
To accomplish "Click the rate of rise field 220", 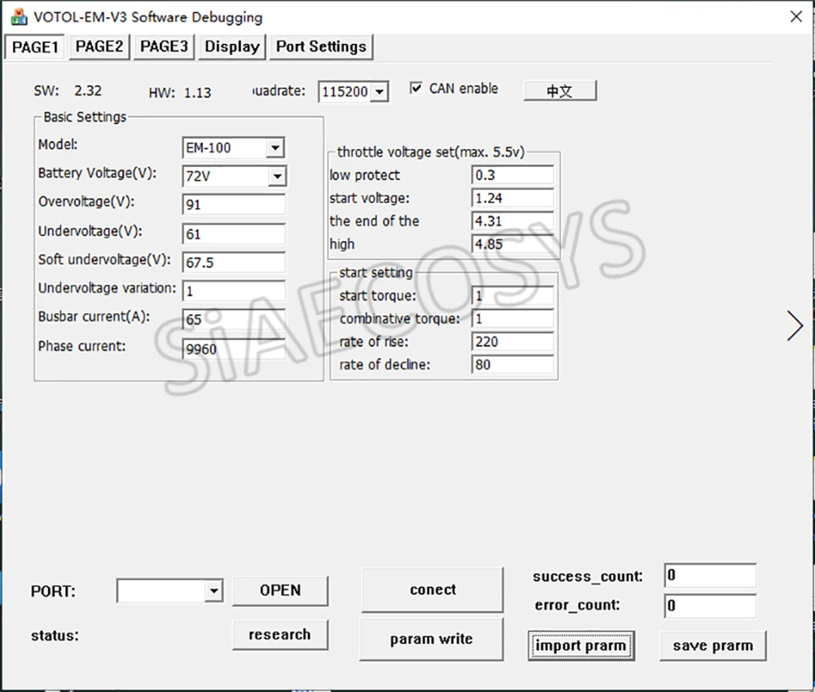I will [513, 342].
